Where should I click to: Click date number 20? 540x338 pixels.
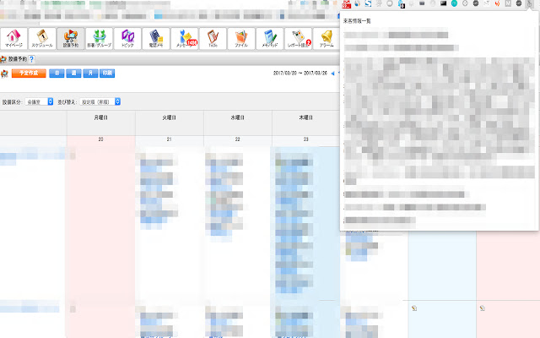click(x=100, y=139)
